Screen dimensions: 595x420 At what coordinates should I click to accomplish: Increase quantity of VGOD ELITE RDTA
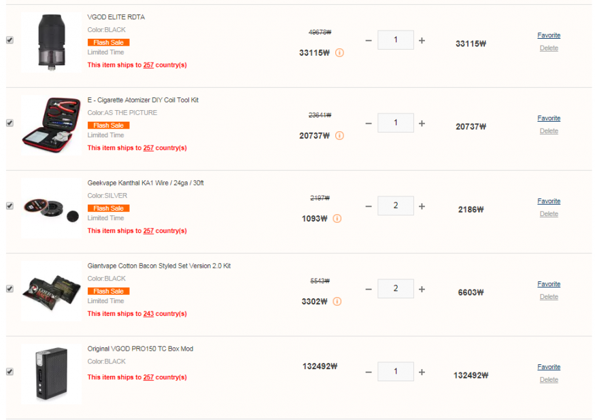pos(422,41)
